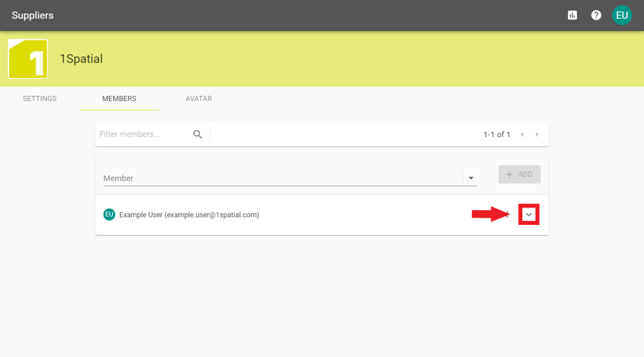The width and height of the screenshot is (644, 357).
Task: Go to previous page of members
Action: [x=522, y=135]
